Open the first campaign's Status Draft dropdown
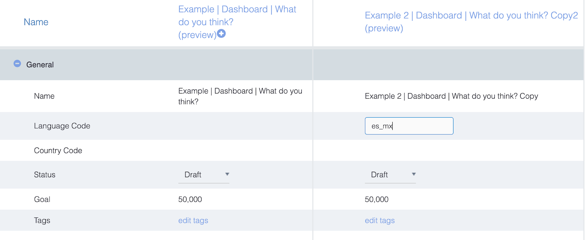The image size is (586, 240). point(204,175)
